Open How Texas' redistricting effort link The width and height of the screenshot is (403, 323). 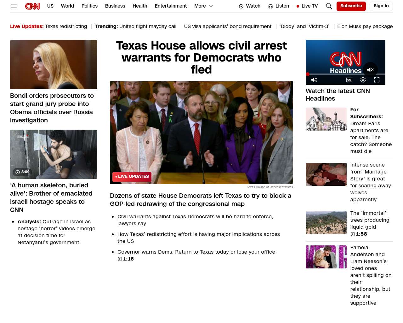point(199,238)
